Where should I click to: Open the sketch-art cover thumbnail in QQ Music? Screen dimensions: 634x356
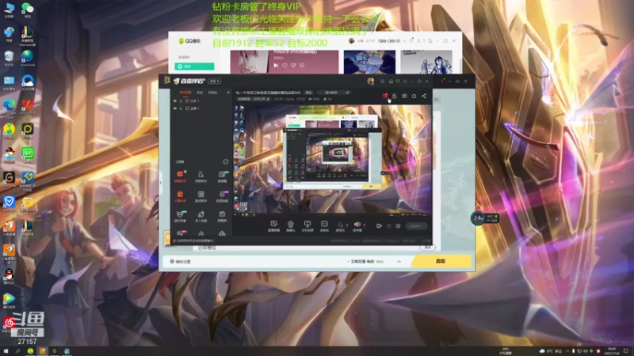tap(426, 62)
